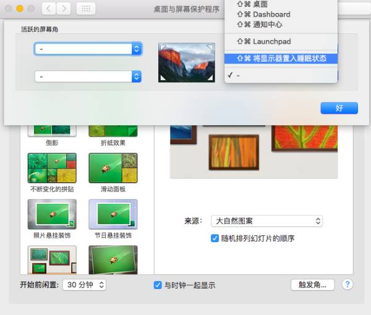Image resolution: width=371 pixels, height=315 pixels.
Task: Choose the 不断变化的拼贴 screen saver
Action: (52, 168)
